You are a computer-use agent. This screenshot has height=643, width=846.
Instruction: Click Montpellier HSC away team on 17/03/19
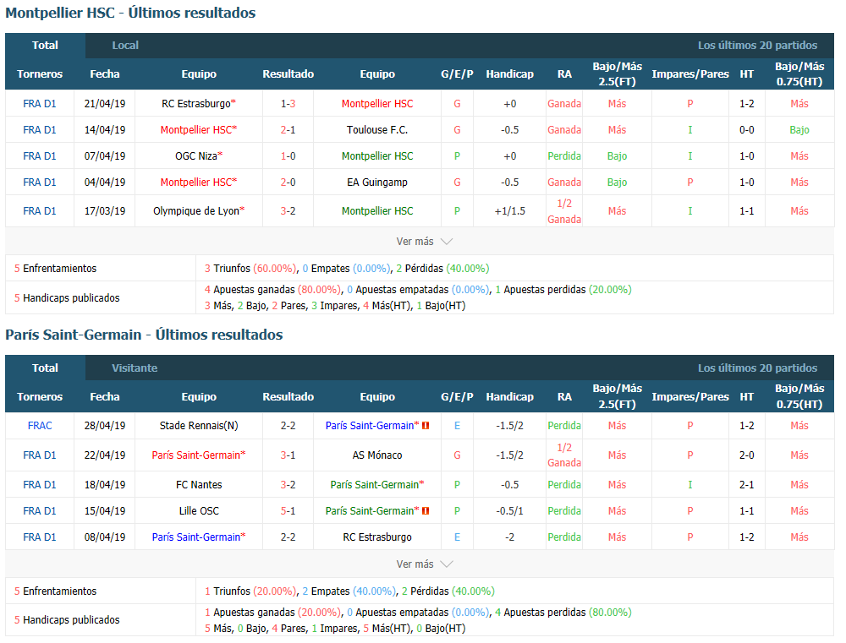coord(377,211)
